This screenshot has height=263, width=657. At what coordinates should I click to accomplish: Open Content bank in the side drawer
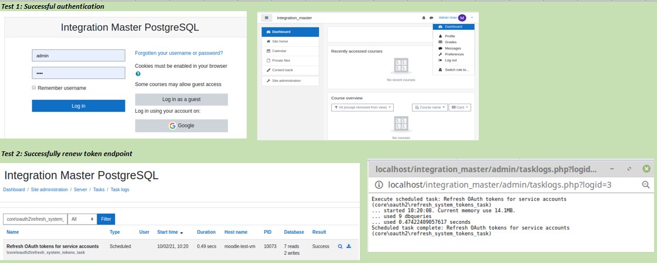pos(290,70)
